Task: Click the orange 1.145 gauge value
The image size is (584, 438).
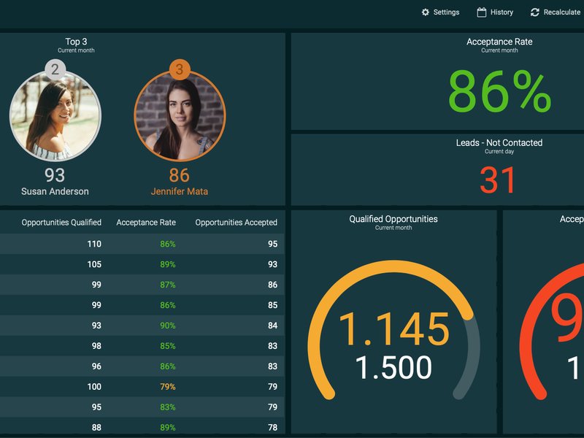Action: (394, 329)
